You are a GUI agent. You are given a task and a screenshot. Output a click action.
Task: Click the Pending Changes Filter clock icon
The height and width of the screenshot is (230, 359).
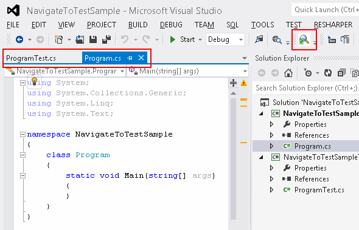pos(308,73)
